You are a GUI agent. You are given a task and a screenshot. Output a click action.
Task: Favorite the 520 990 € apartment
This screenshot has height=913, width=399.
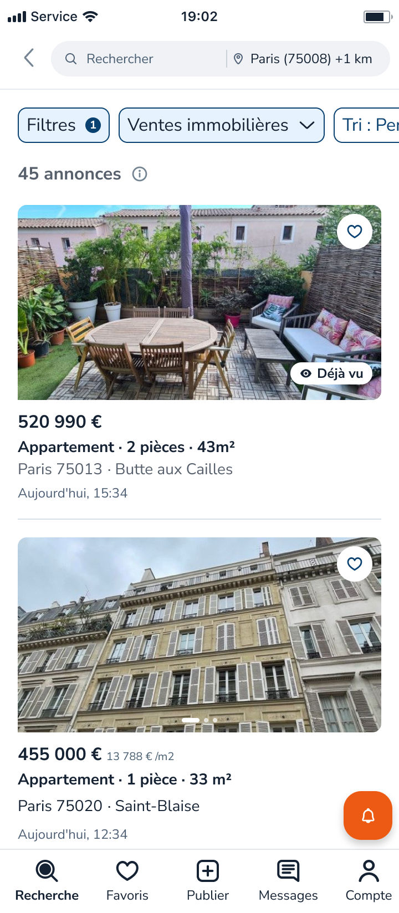(355, 232)
